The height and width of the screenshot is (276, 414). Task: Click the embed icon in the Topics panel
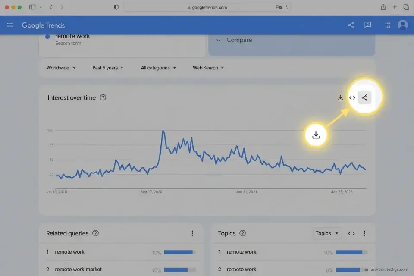(351, 233)
